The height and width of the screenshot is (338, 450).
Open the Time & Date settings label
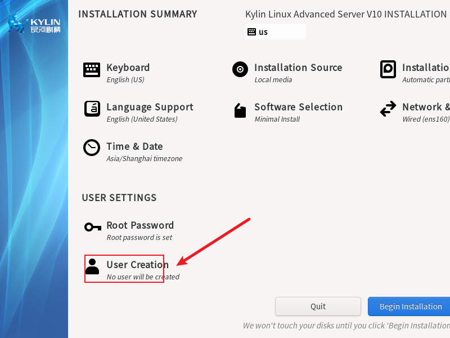pyautogui.click(x=134, y=146)
